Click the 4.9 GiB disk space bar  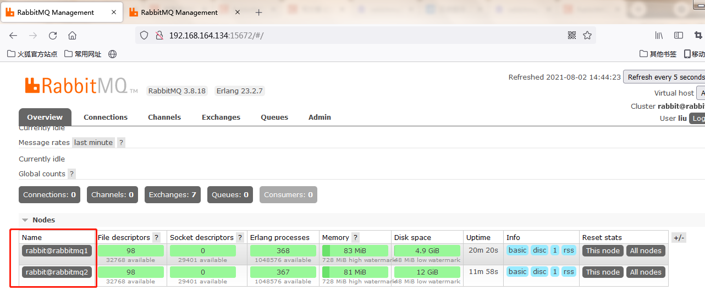pyautogui.click(x=427, y=250)
